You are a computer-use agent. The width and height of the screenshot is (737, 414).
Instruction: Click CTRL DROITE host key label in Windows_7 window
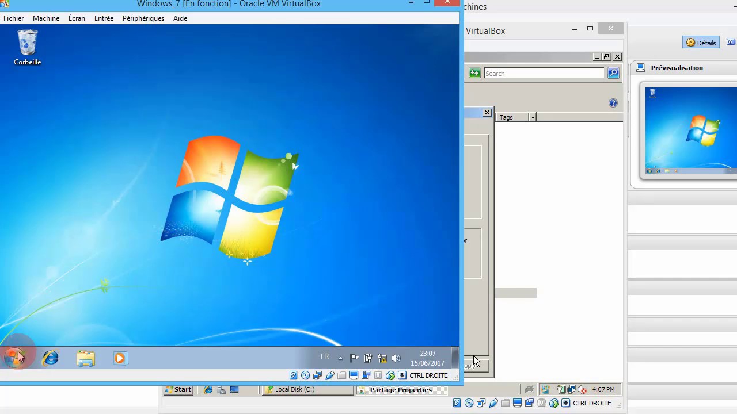[x=428, y=375]
